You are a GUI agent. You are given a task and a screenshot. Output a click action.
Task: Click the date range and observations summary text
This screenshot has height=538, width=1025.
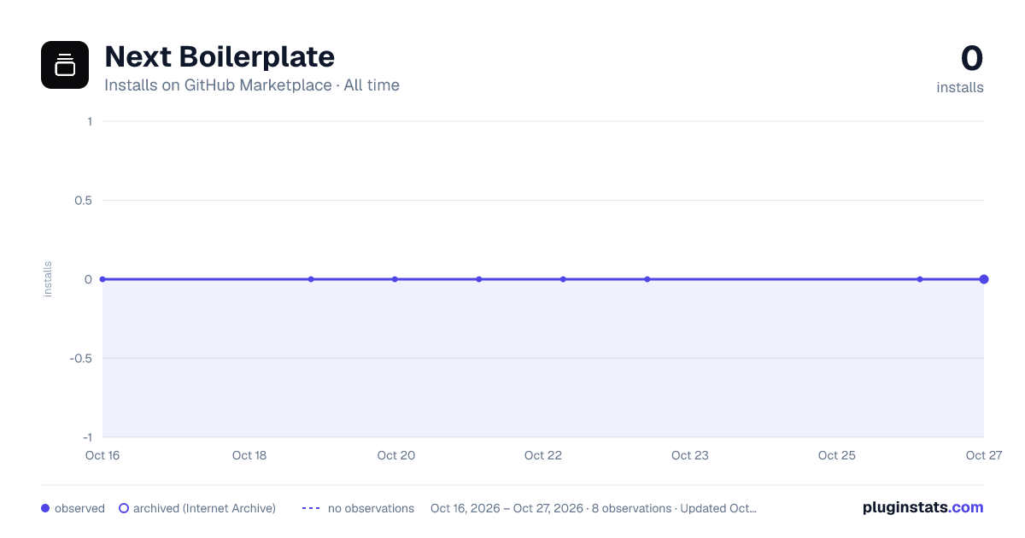(x=594, y=508)
